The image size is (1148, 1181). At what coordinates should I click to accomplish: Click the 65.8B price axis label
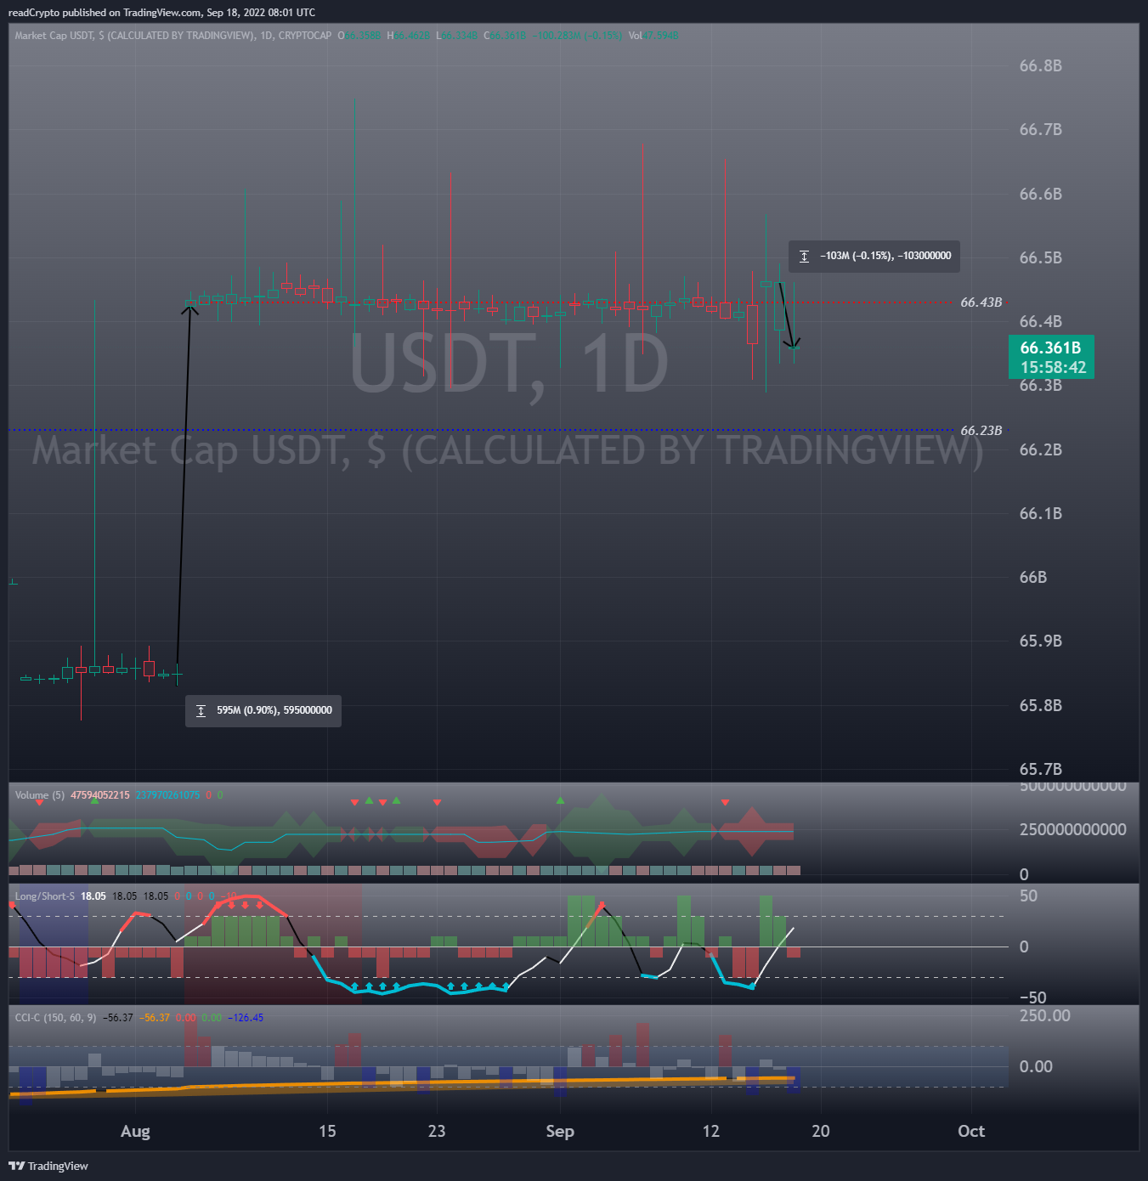(x=1040, y=705)
